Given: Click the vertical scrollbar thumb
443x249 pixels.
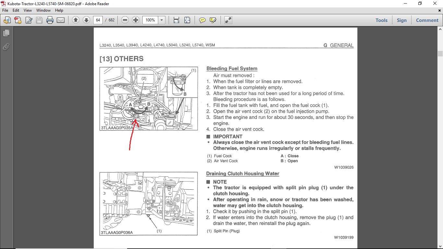Looking at the screenshot, I should (440, 53).
